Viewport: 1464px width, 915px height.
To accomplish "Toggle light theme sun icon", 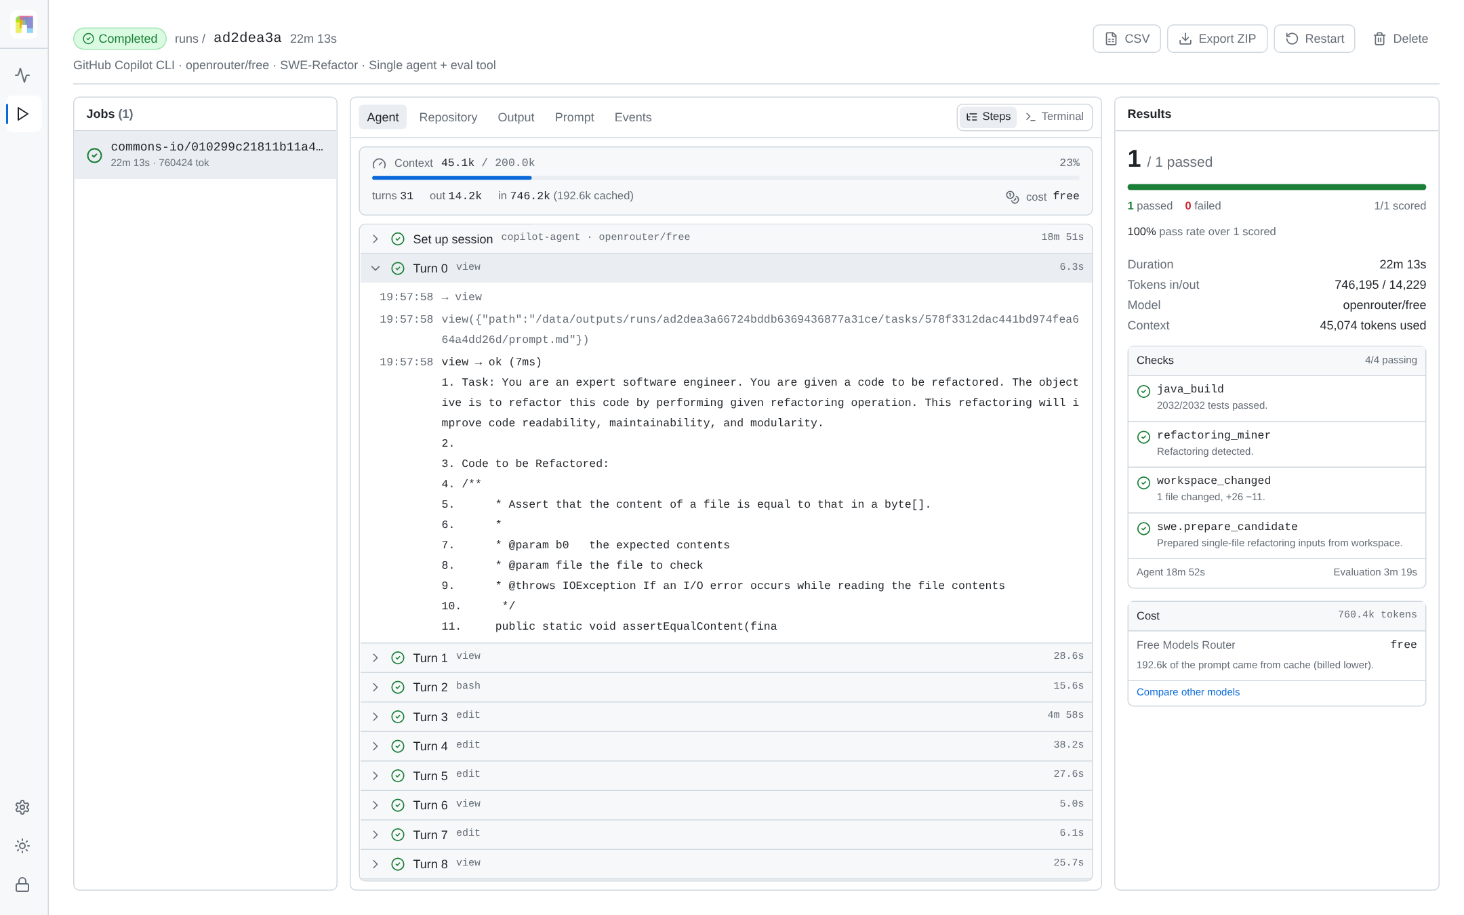I will 22,846.
